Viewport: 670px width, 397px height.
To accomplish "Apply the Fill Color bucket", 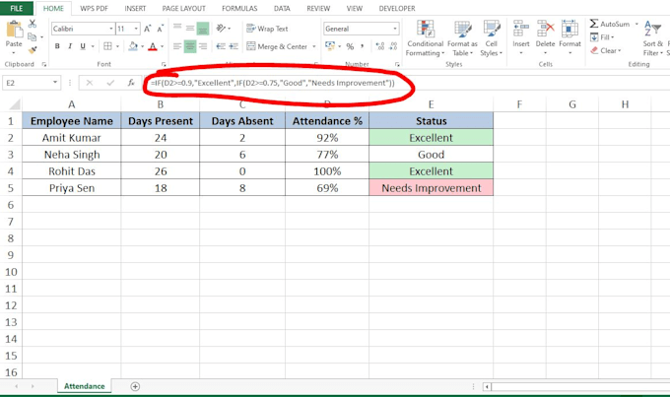I will pyautogui.click(x=133, y=46).
